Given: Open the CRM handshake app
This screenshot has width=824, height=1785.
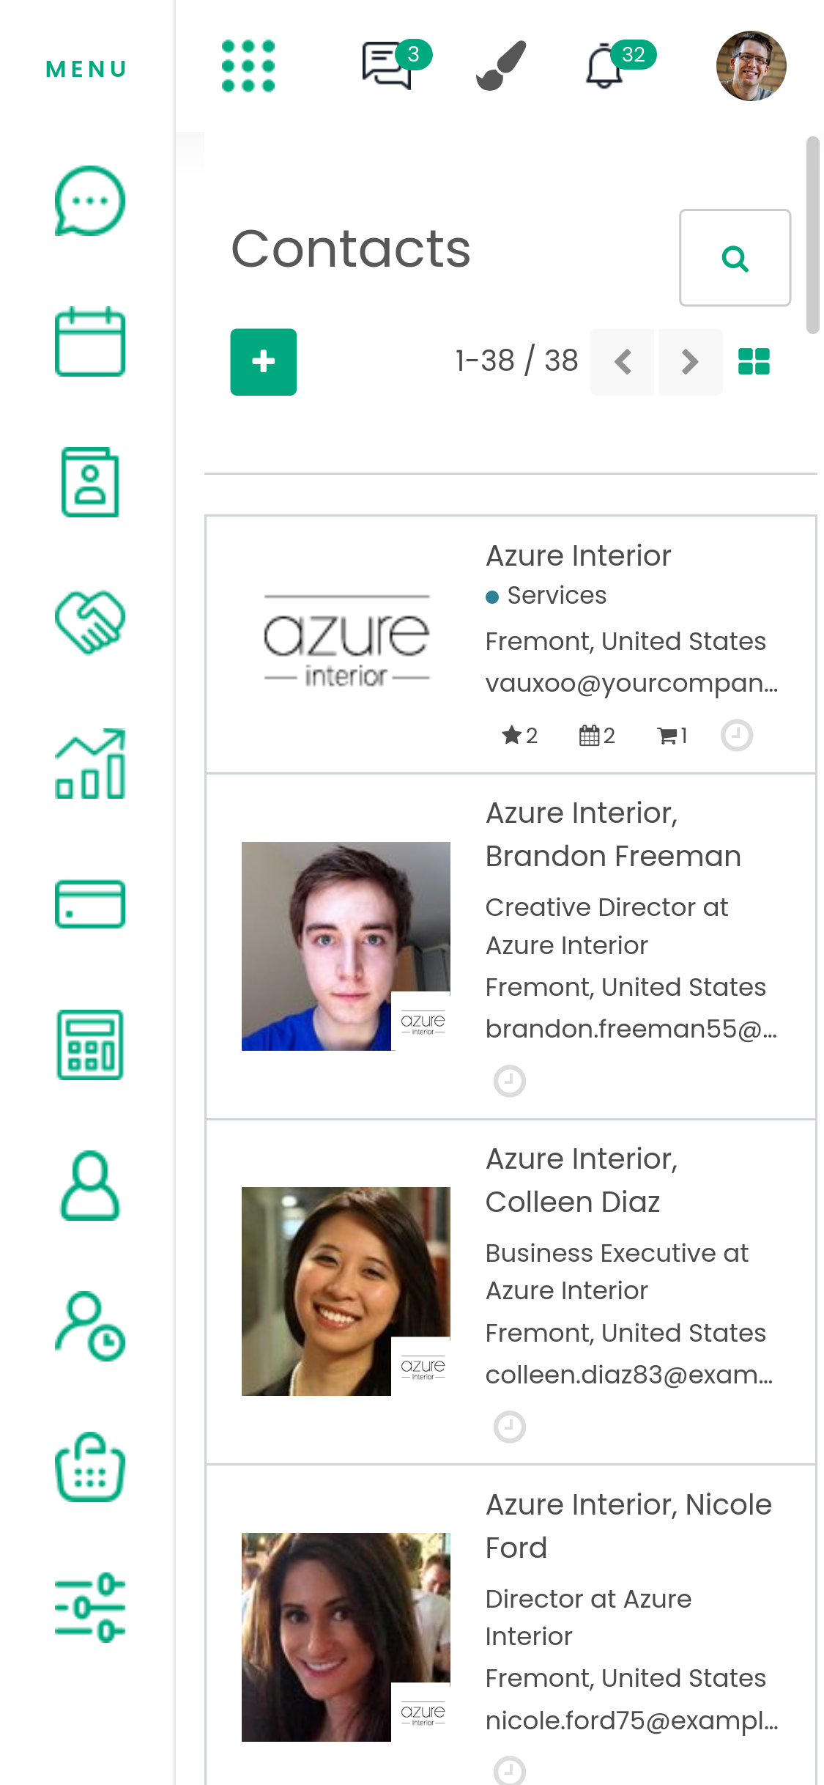Looking at the screenshot, I should 89,622.
